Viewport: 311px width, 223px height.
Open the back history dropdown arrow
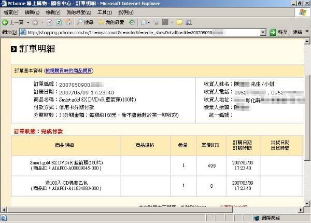point(28,23)
